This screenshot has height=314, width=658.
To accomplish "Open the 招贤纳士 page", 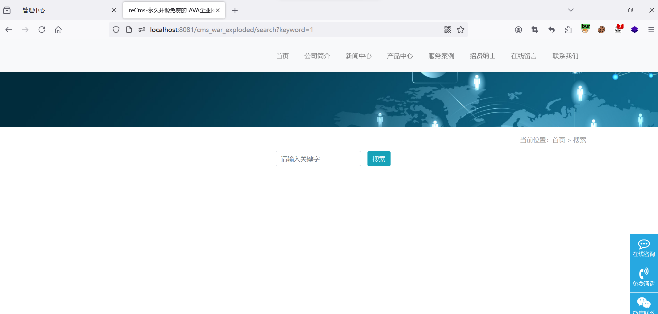I will [x=483, y=56].
